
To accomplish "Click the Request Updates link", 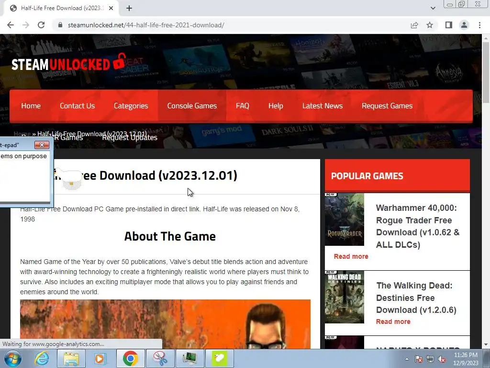I will coord(130,138).
